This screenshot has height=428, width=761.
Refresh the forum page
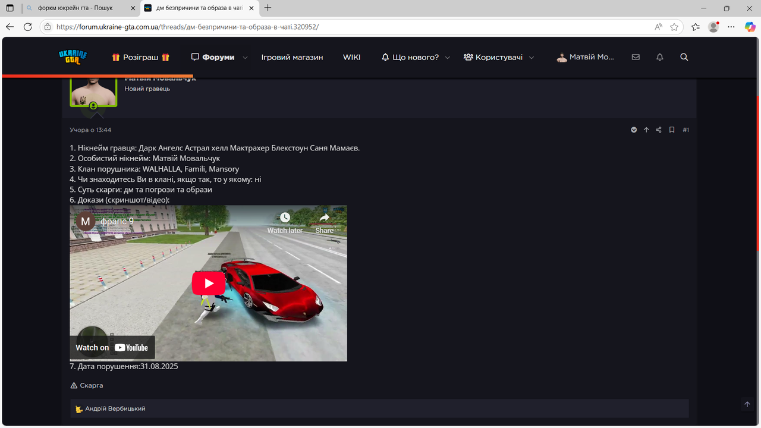point(27,27)
